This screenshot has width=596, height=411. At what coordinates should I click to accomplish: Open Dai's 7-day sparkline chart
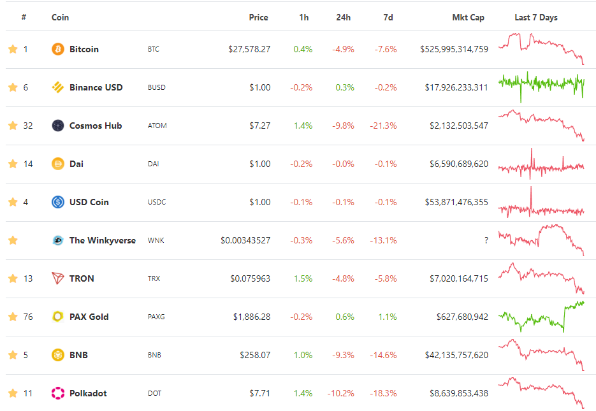[541, 164]
